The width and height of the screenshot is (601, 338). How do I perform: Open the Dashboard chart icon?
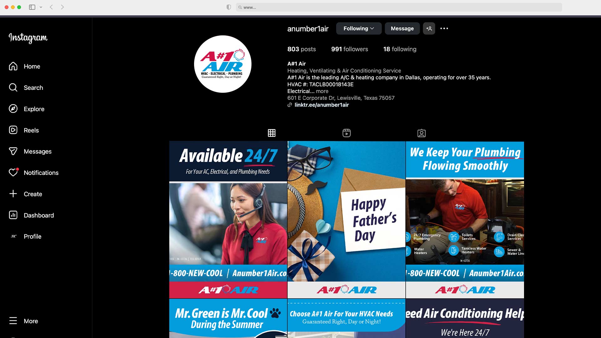(13, 215)
